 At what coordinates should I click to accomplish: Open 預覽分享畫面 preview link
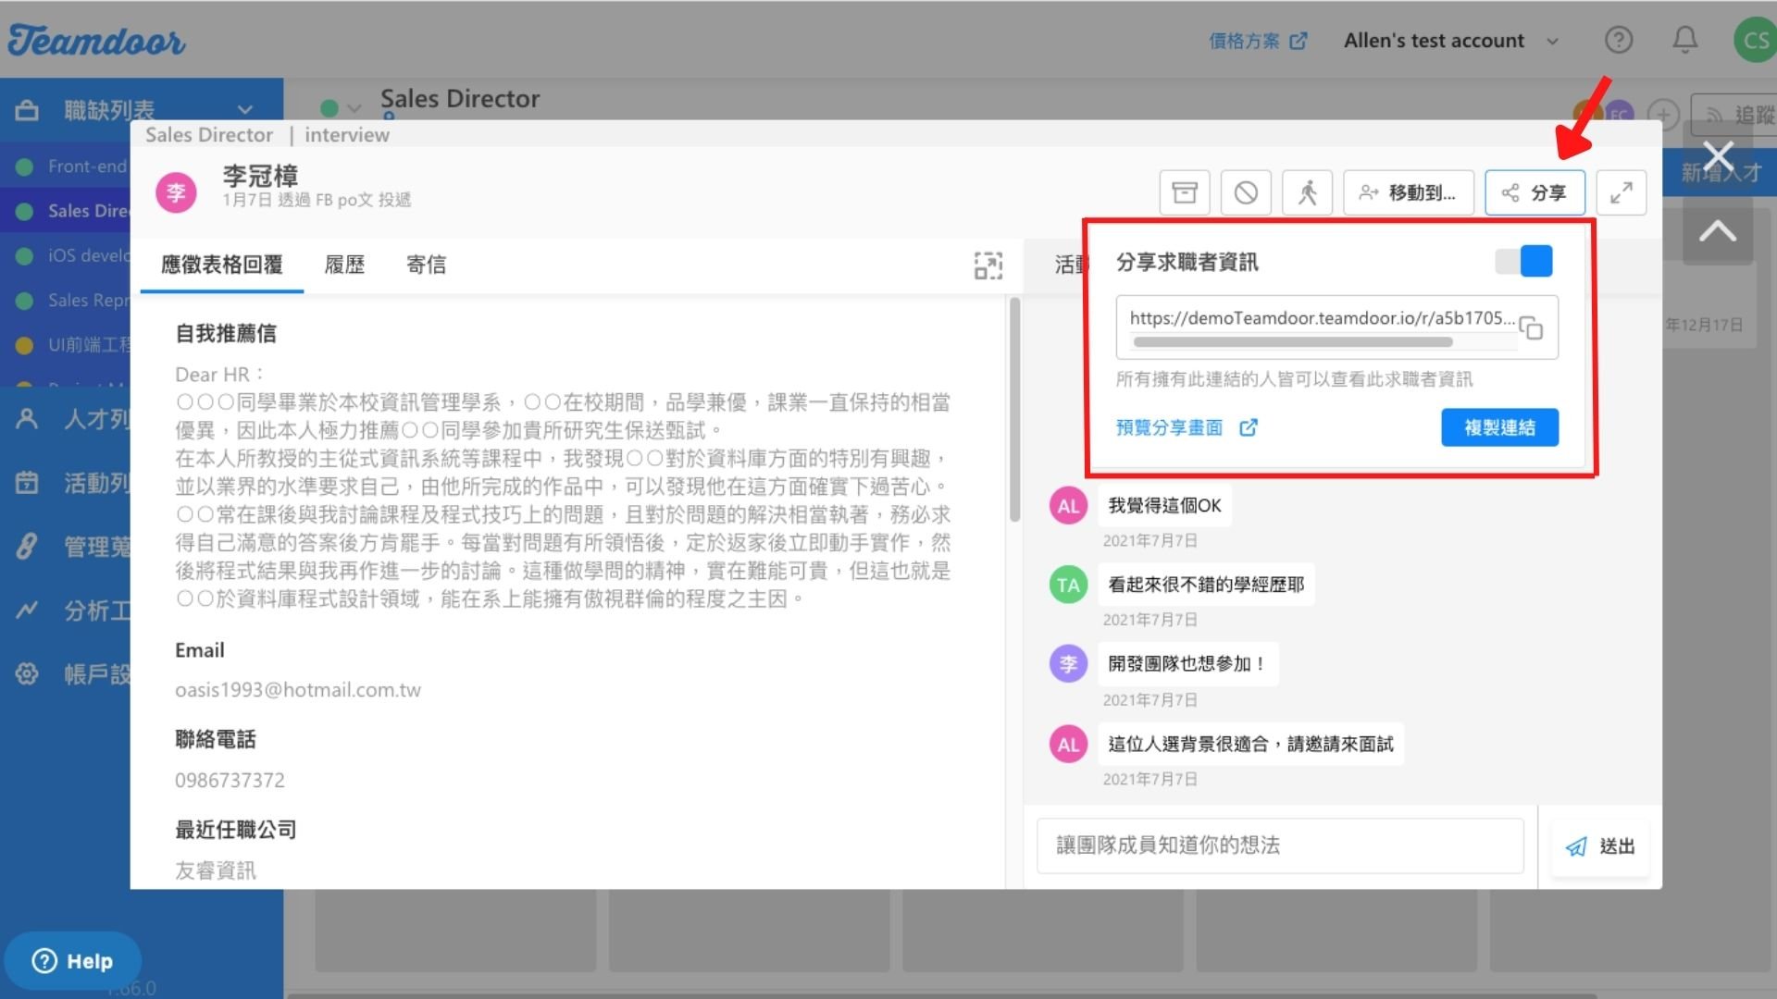pyautogui.click(x=1186, y=427)
